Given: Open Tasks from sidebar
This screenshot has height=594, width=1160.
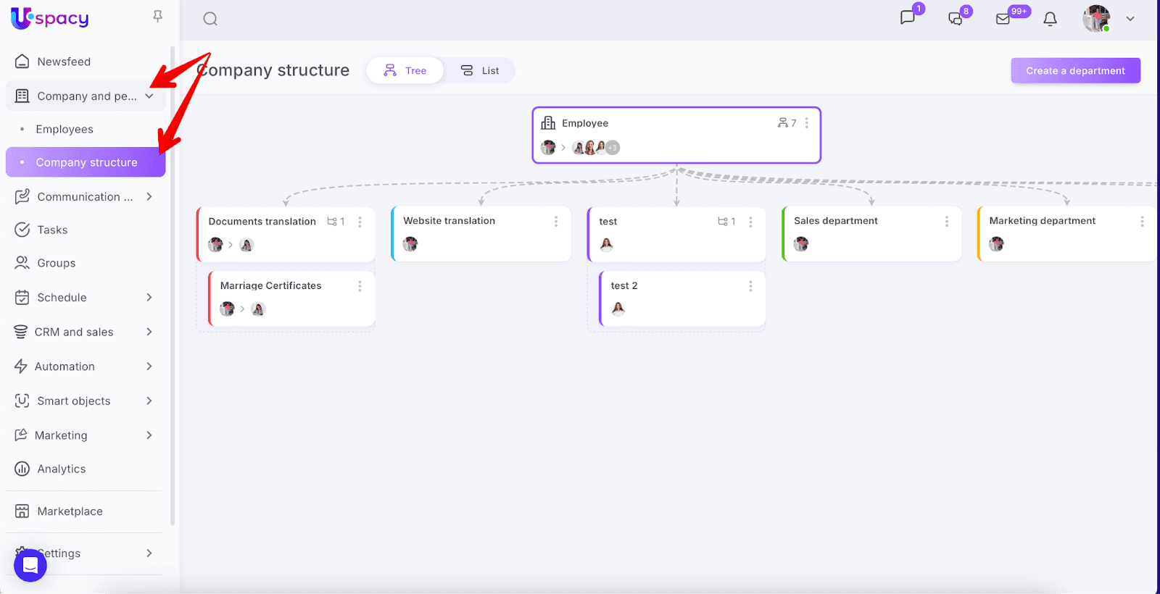Looking at the screenshot, I should tap(52, 230).
